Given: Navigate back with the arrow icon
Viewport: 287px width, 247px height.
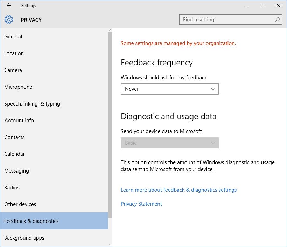Looking at the screenshot, I should pos(8,6).
